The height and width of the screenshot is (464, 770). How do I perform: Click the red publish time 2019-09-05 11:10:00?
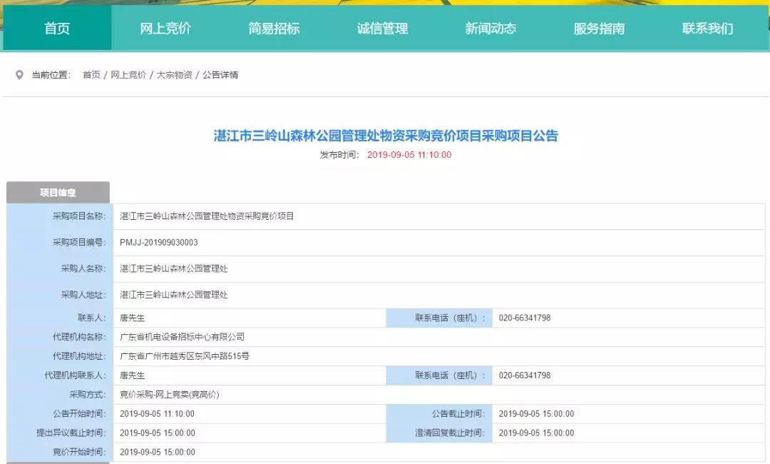[409, 155]
